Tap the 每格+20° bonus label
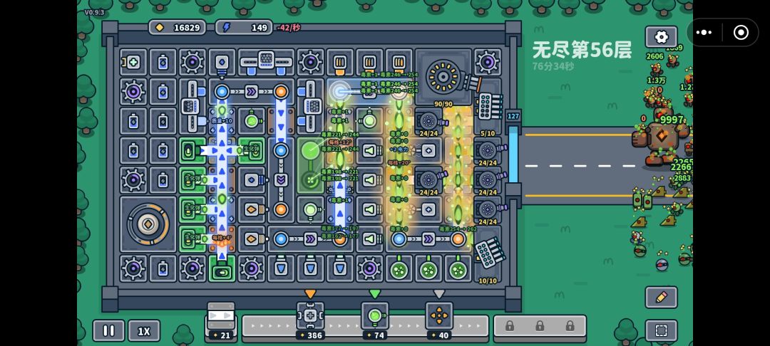Image resolution: width=770 pixels, height=346 pixels. pos(399,163)
